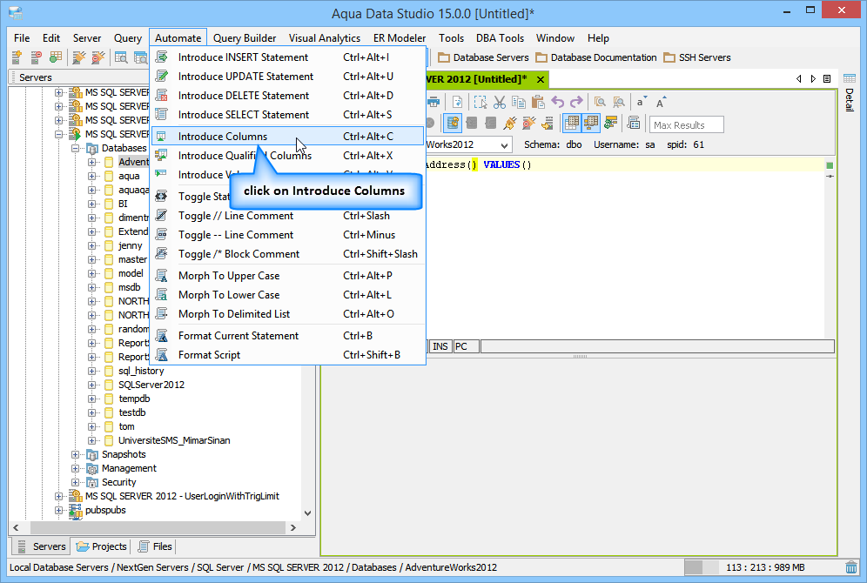Click the reconnect plug icon in query toolbar

(x=510, y=124)
